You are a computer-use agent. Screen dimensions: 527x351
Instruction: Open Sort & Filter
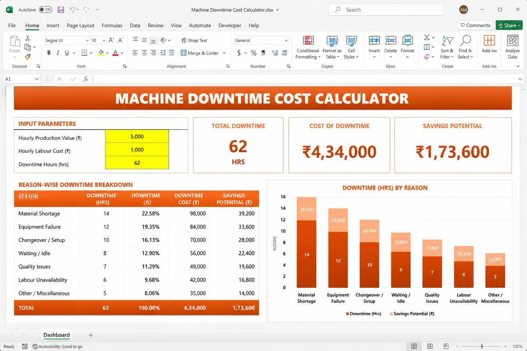click(447, 47)
